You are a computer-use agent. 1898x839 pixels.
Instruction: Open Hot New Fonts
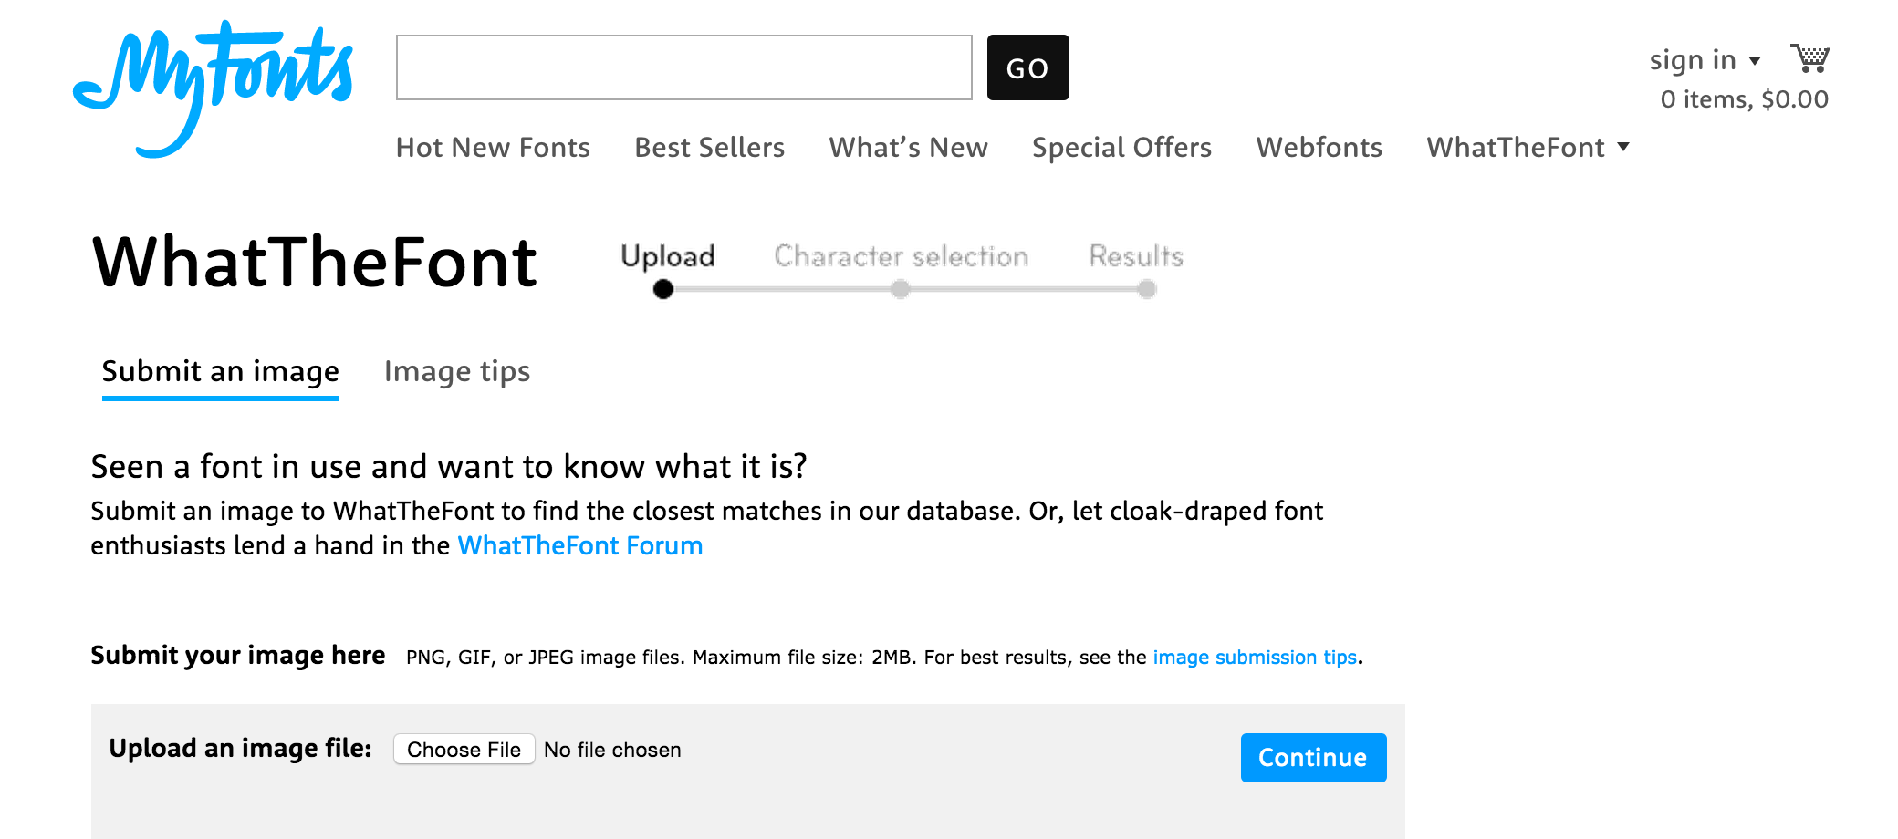(x=493, y=147)
